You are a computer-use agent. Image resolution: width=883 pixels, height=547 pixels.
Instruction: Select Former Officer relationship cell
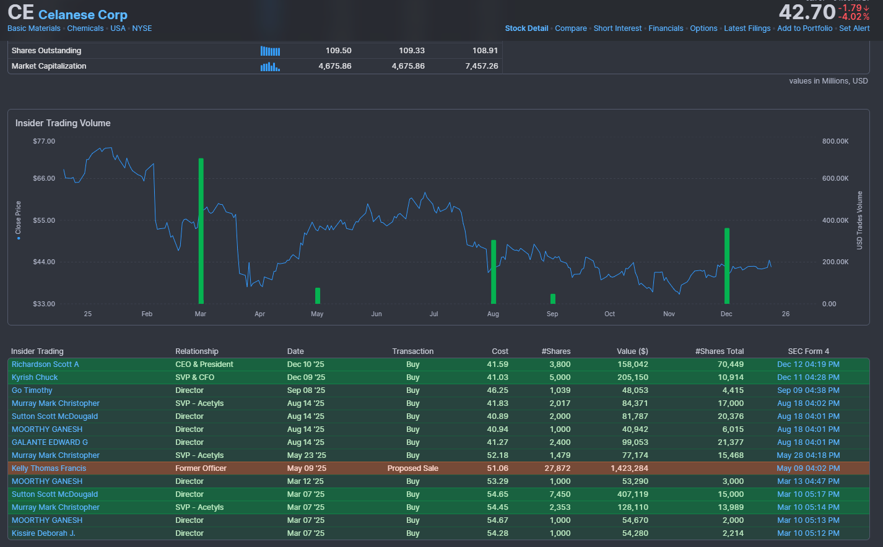point(201,468)
